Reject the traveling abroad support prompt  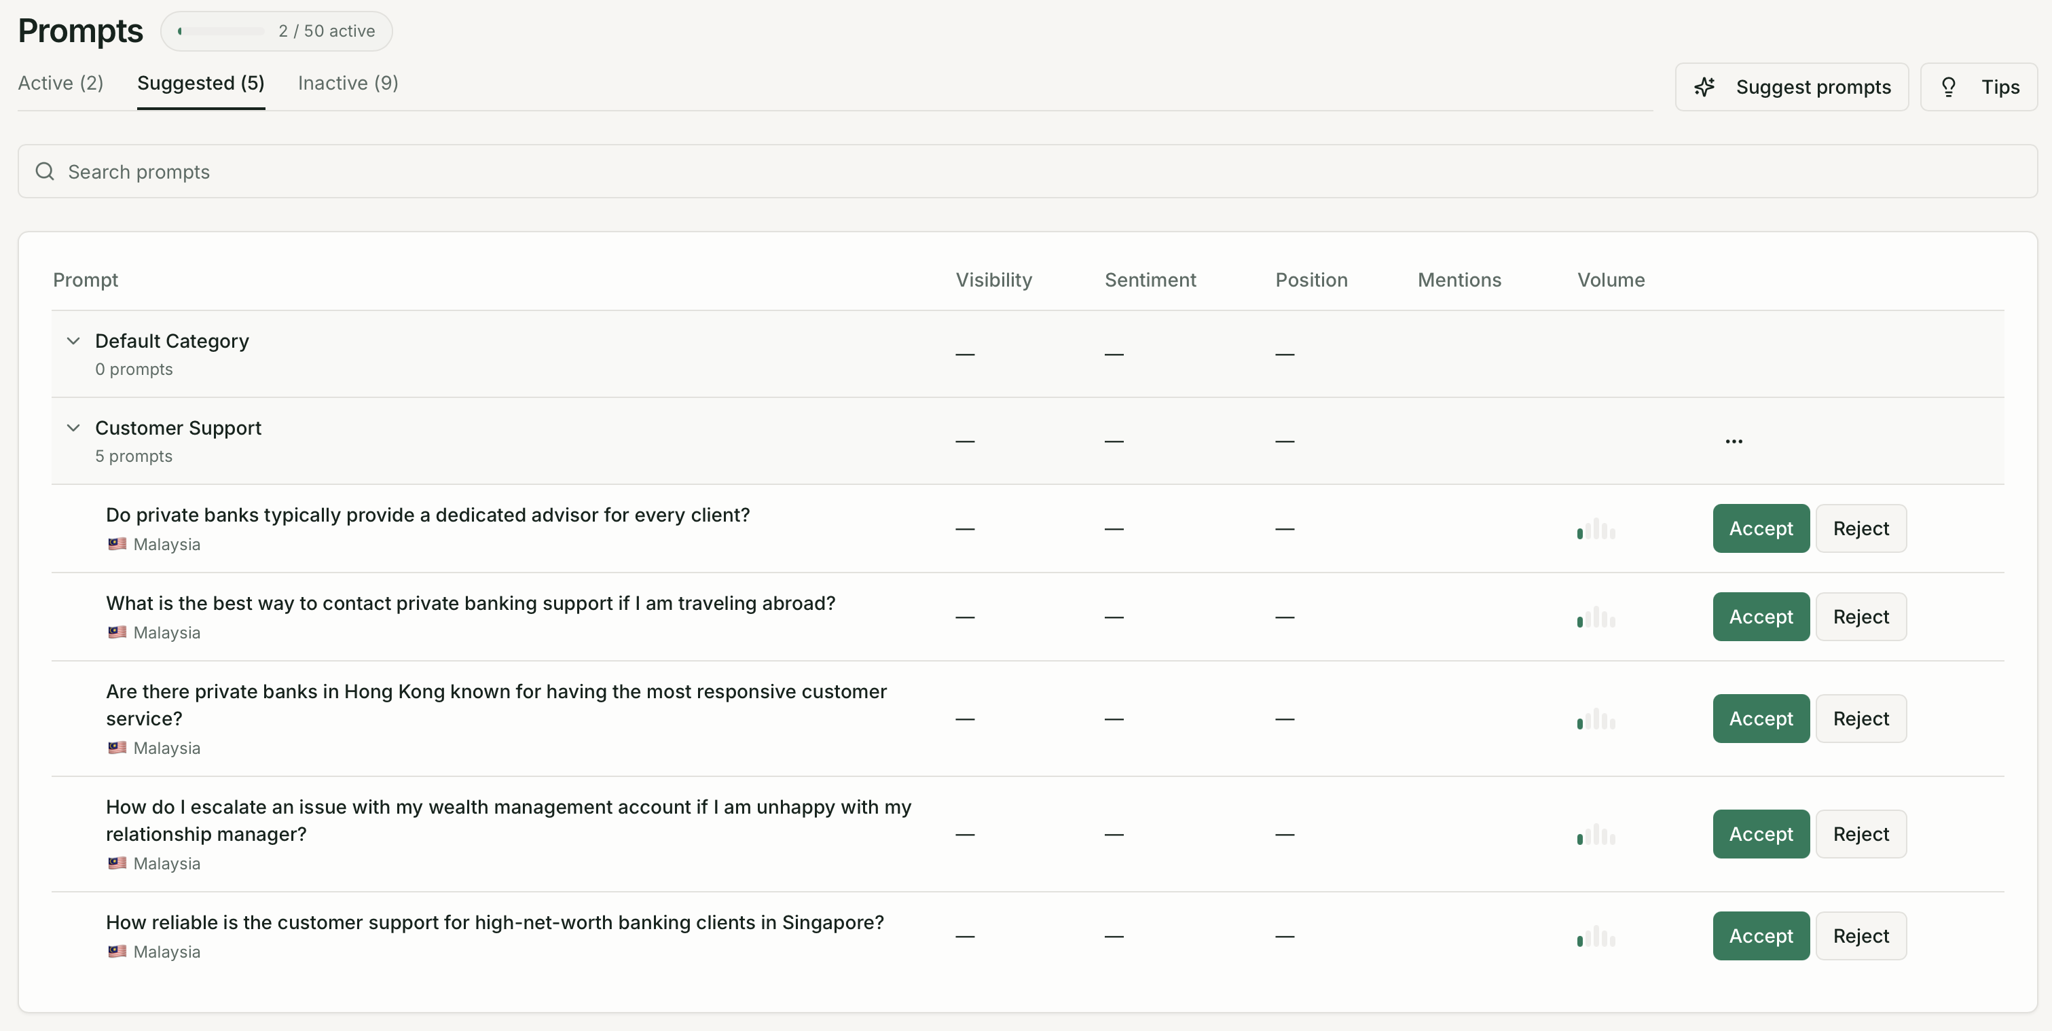[1861, 617]
